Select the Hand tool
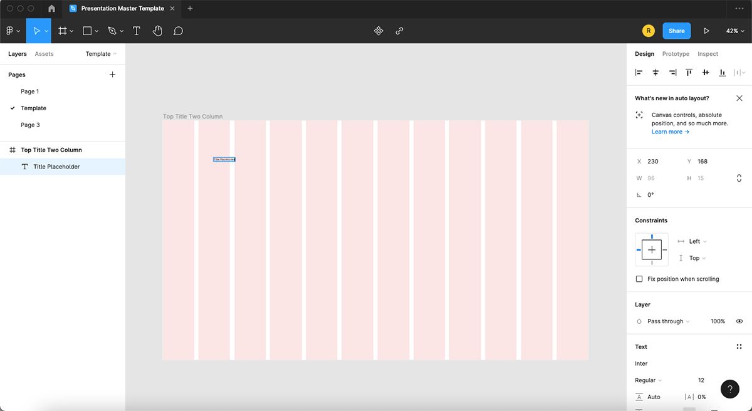 click(x=157, y=30)
